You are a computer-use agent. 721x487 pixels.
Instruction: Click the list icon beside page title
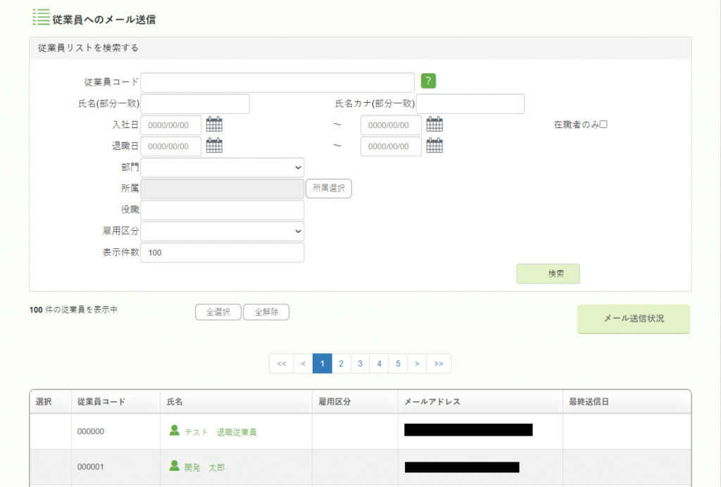tap(41, 18)
